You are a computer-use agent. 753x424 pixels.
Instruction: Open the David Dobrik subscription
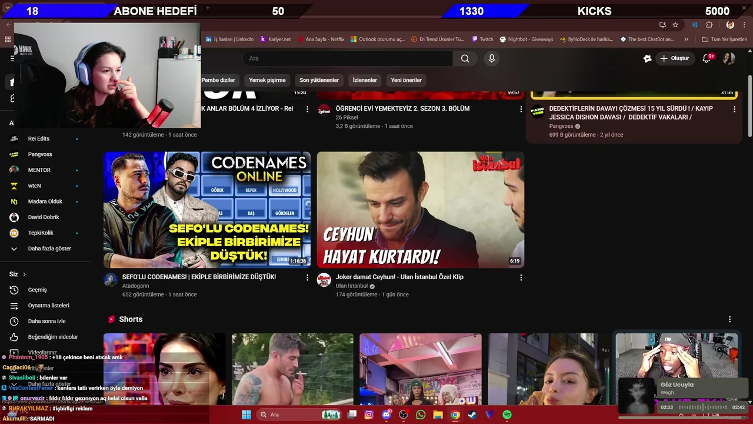[44, 217]
